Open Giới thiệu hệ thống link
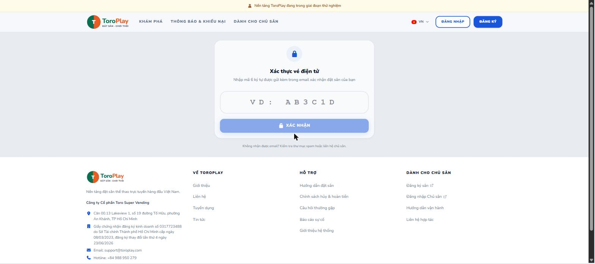 317,231
